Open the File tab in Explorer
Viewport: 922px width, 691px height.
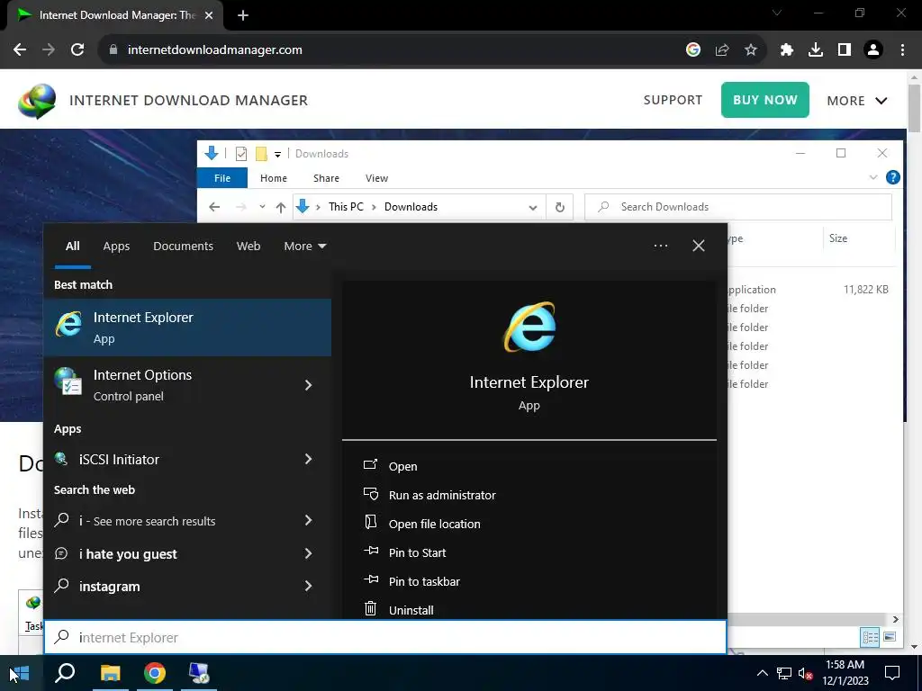[222, 178]
